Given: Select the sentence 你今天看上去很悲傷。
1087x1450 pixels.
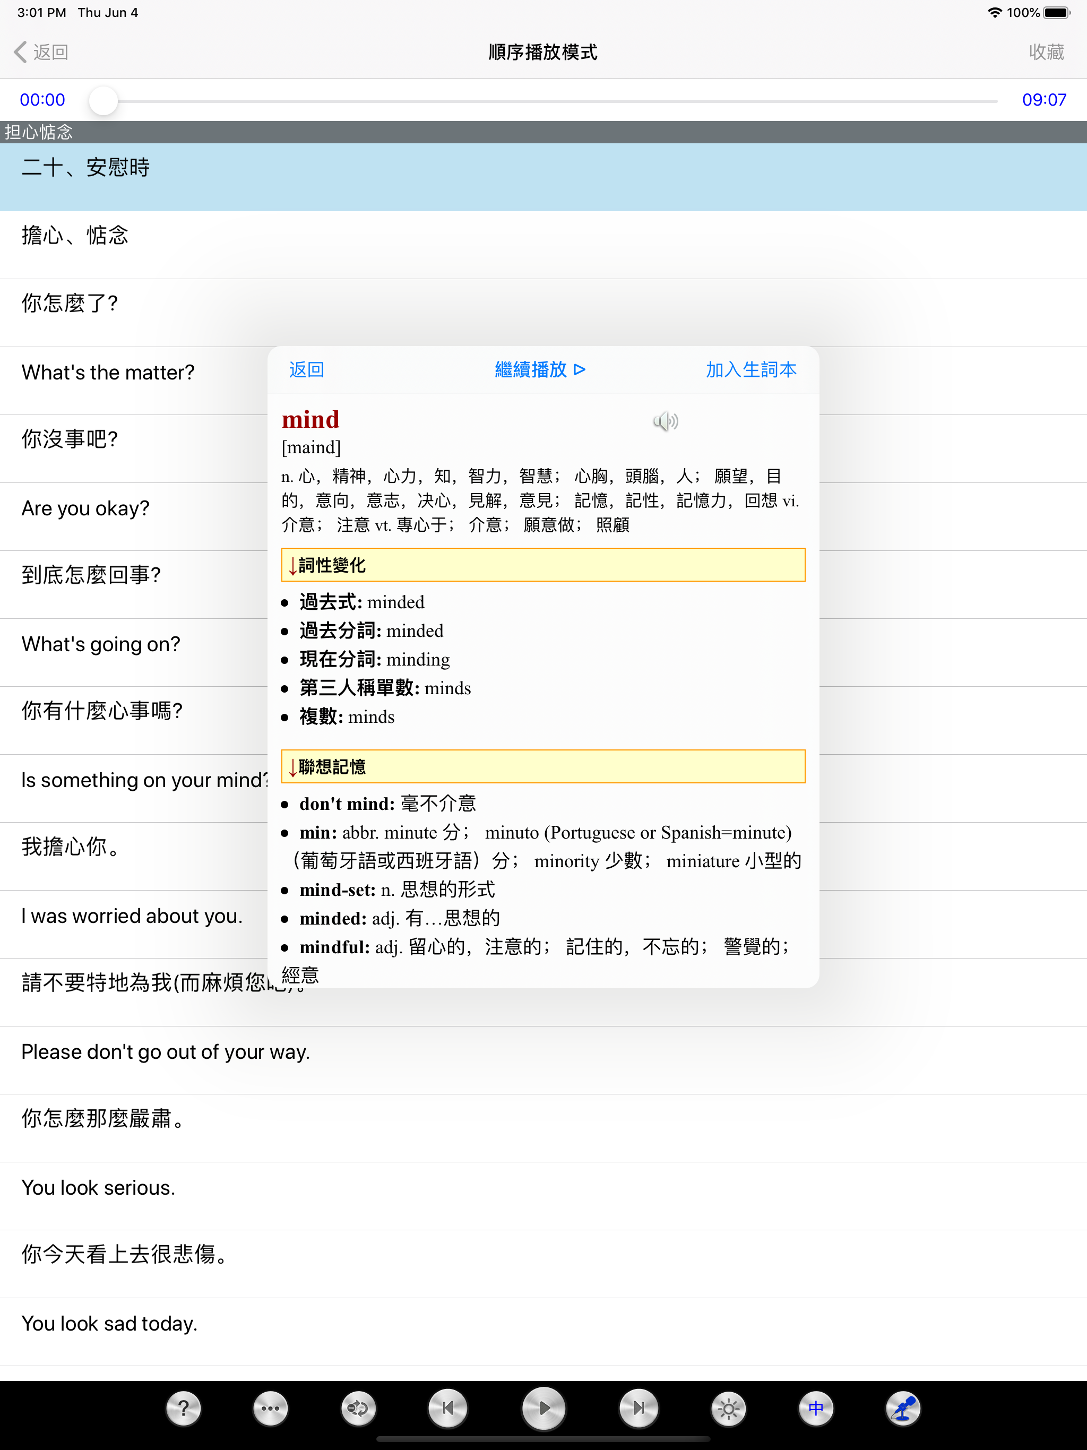Looking at the screenshot, I should pos(543,1264).
